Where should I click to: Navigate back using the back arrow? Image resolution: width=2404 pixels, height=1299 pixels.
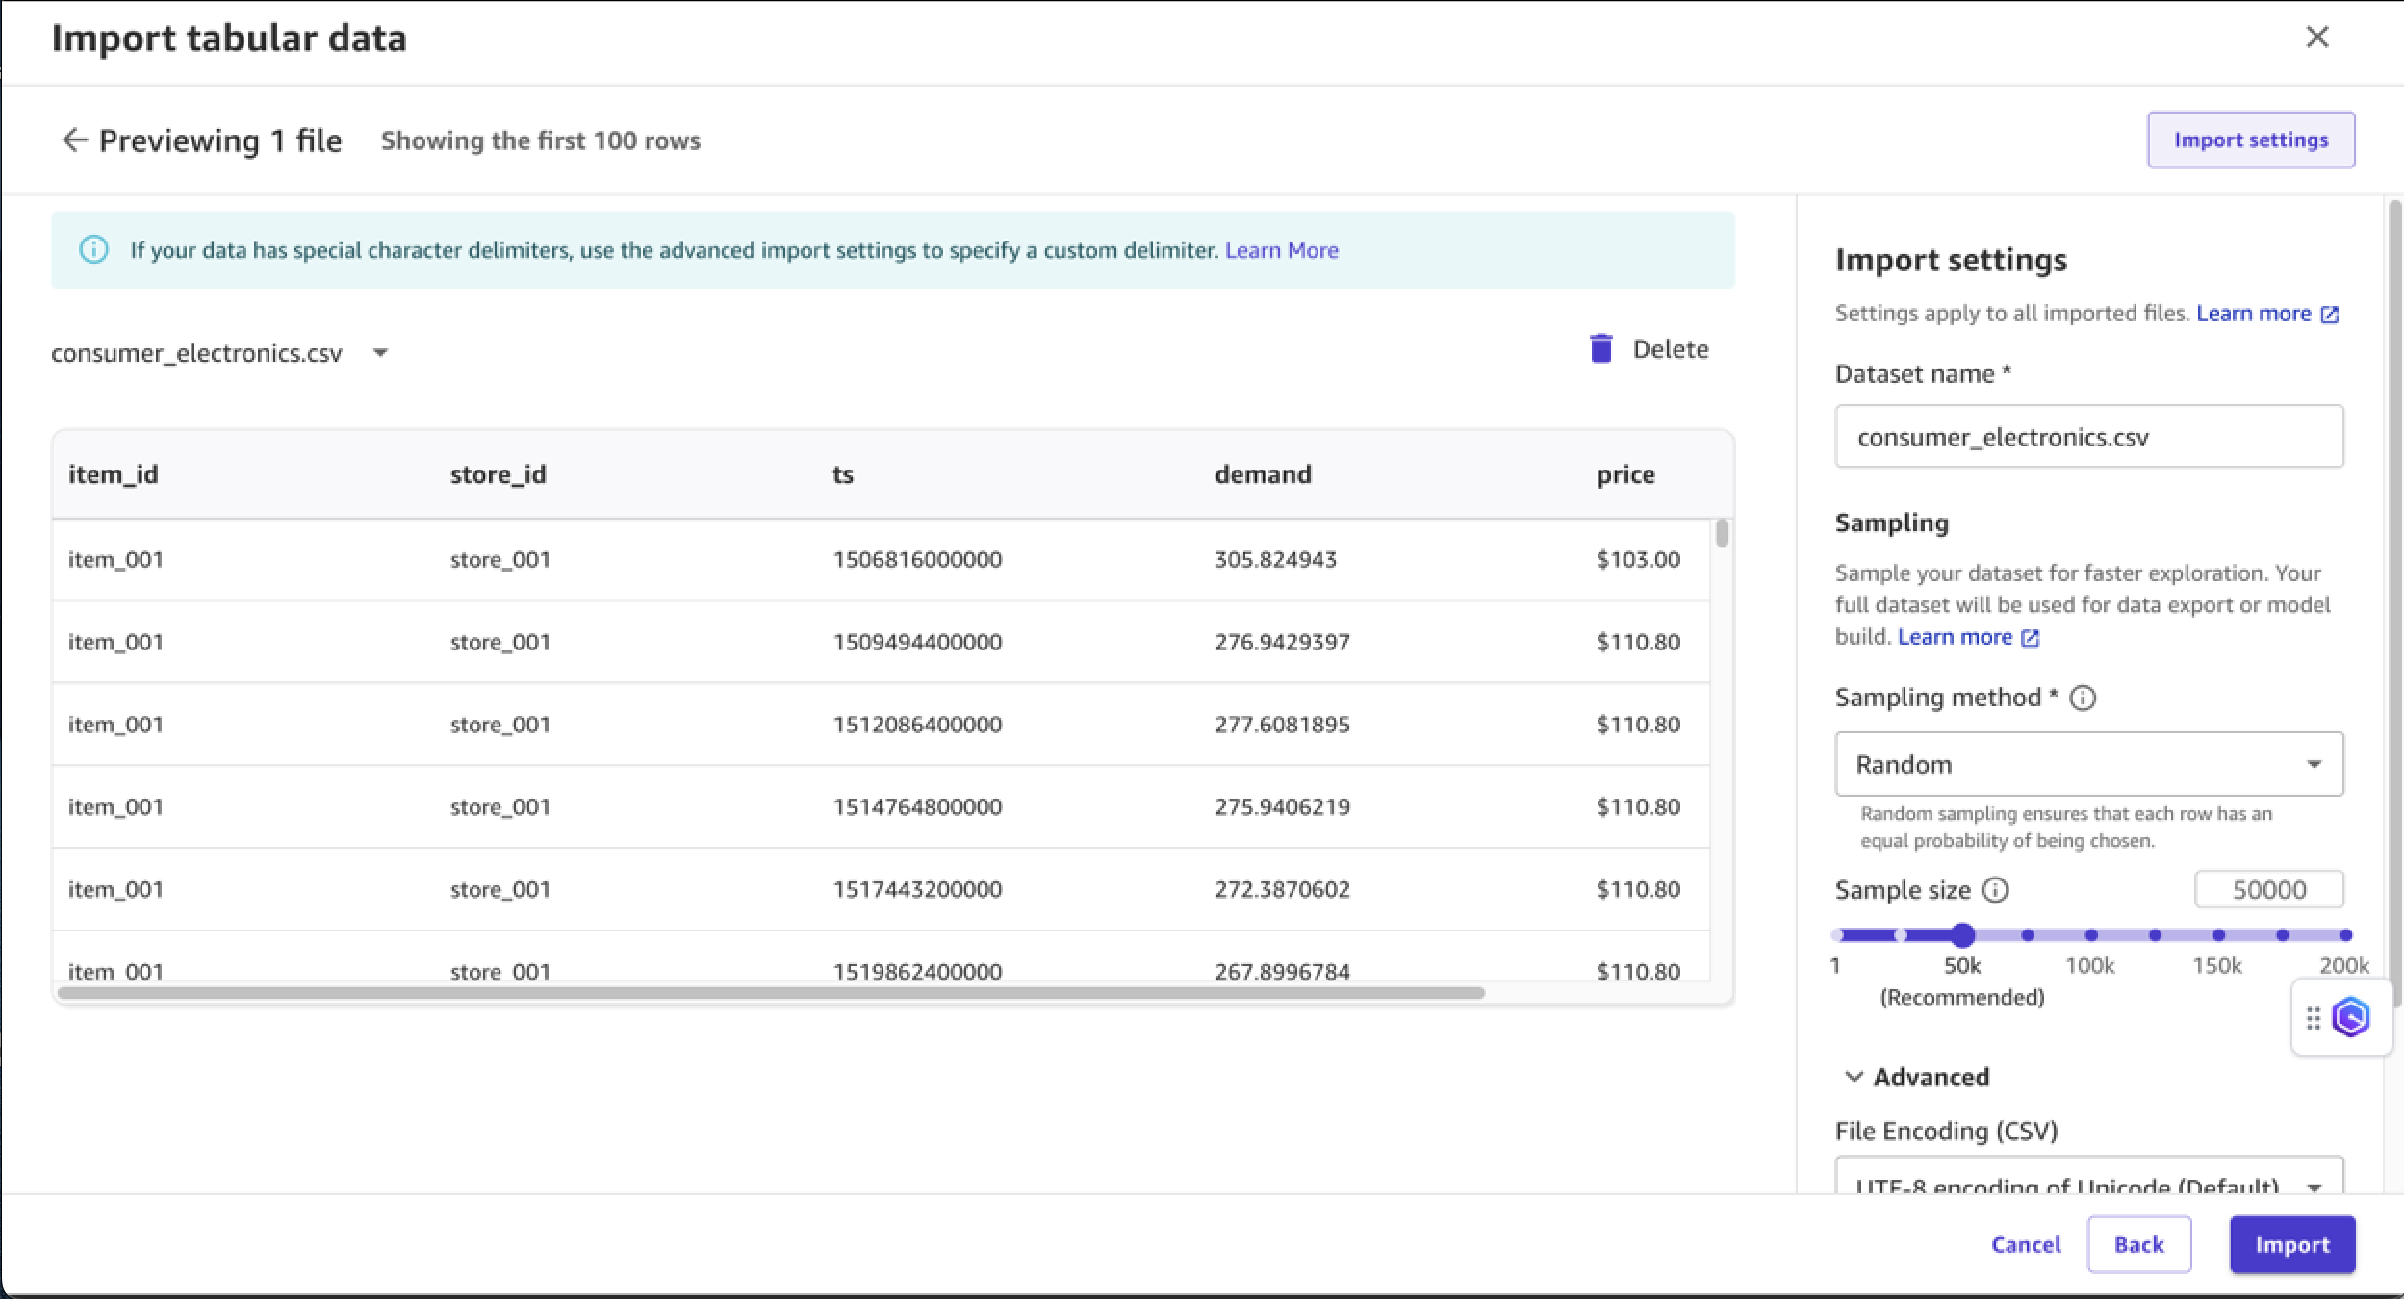[77, 140]
